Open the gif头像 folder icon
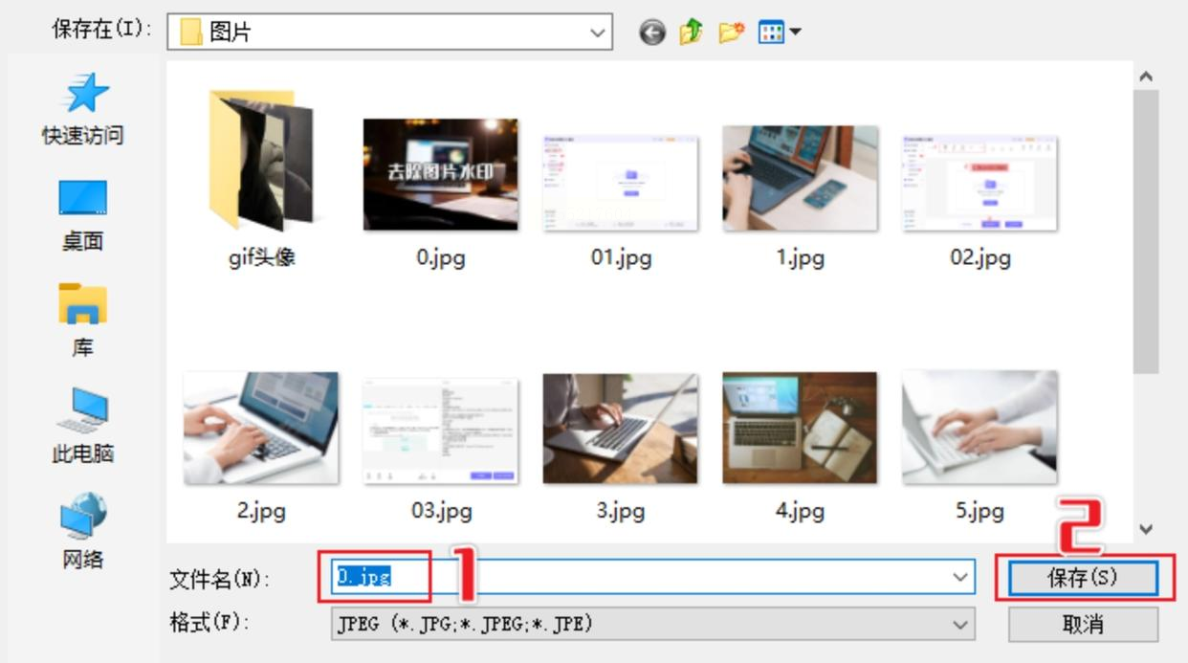Image resolution: width=1188 pixels, height=663 pixels. 261,161
